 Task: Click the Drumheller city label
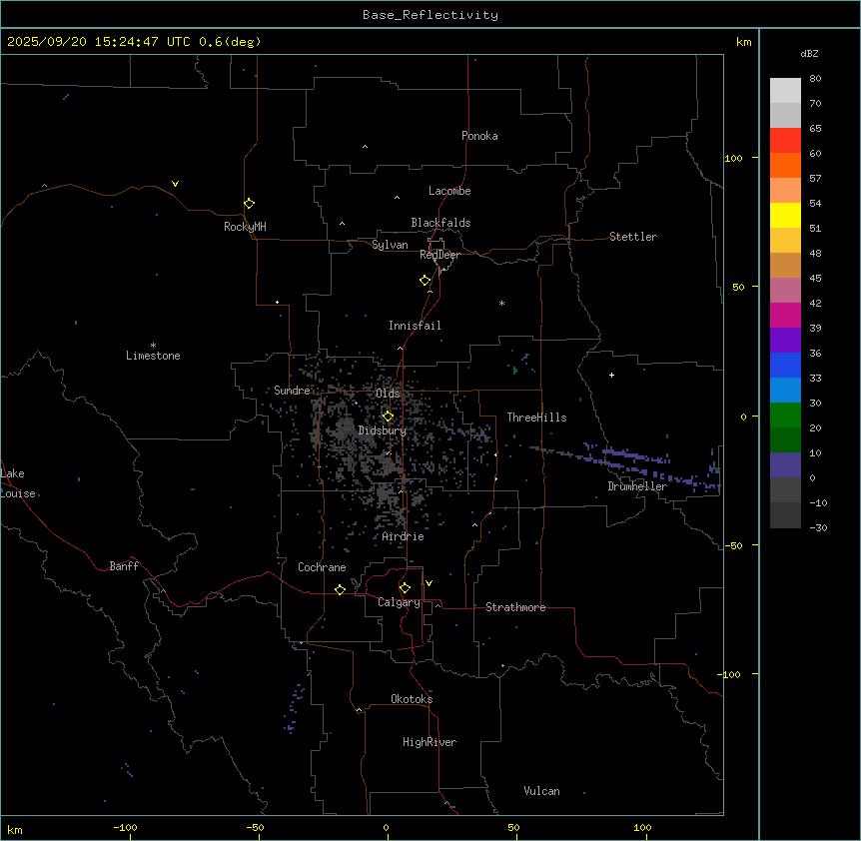coord(637,486)
